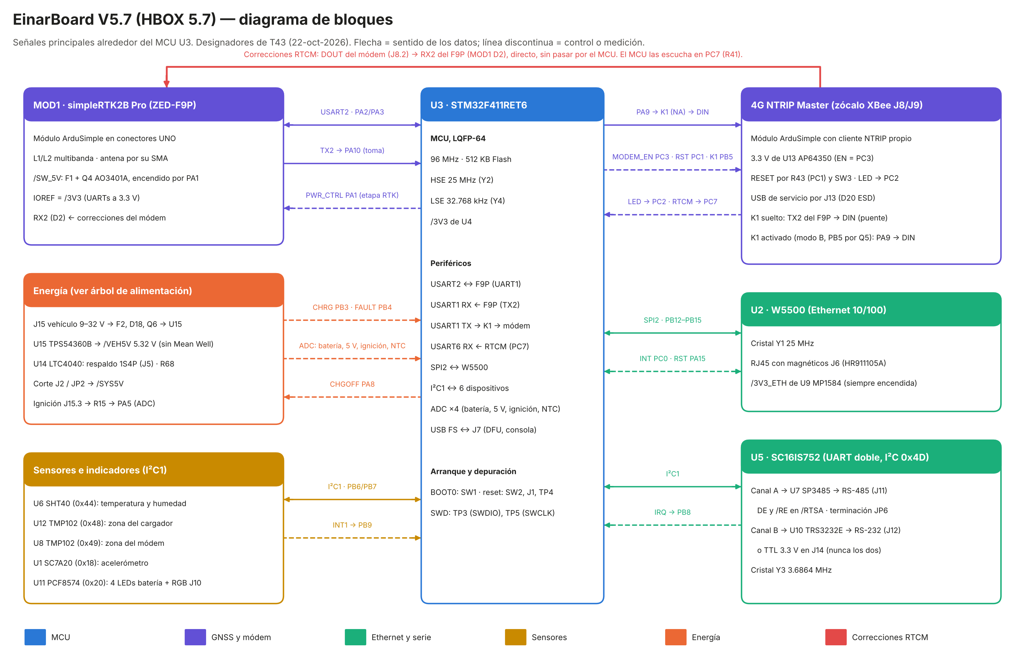Viewport: 1025px width, 666px height.
Task: Click 'Módulo ArduSimple en conectores UNO' line
Action: coord(105,138)
